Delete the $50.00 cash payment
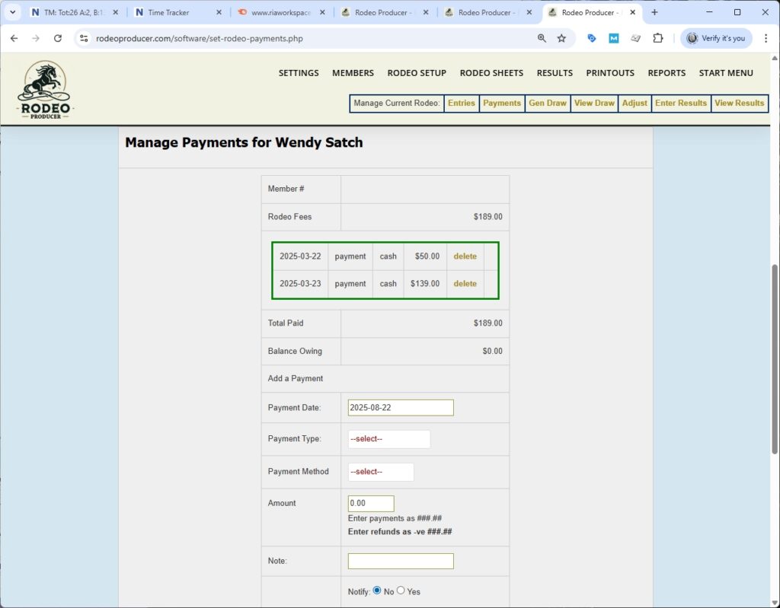This screenshot has width=780, height=608. [x=465, y=256]
